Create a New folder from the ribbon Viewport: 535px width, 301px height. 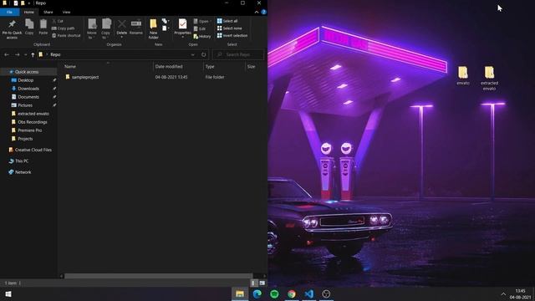(x=154, y=28)
